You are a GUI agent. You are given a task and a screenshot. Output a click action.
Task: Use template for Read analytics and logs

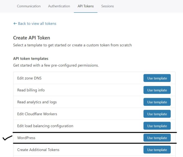click(157, 102)
